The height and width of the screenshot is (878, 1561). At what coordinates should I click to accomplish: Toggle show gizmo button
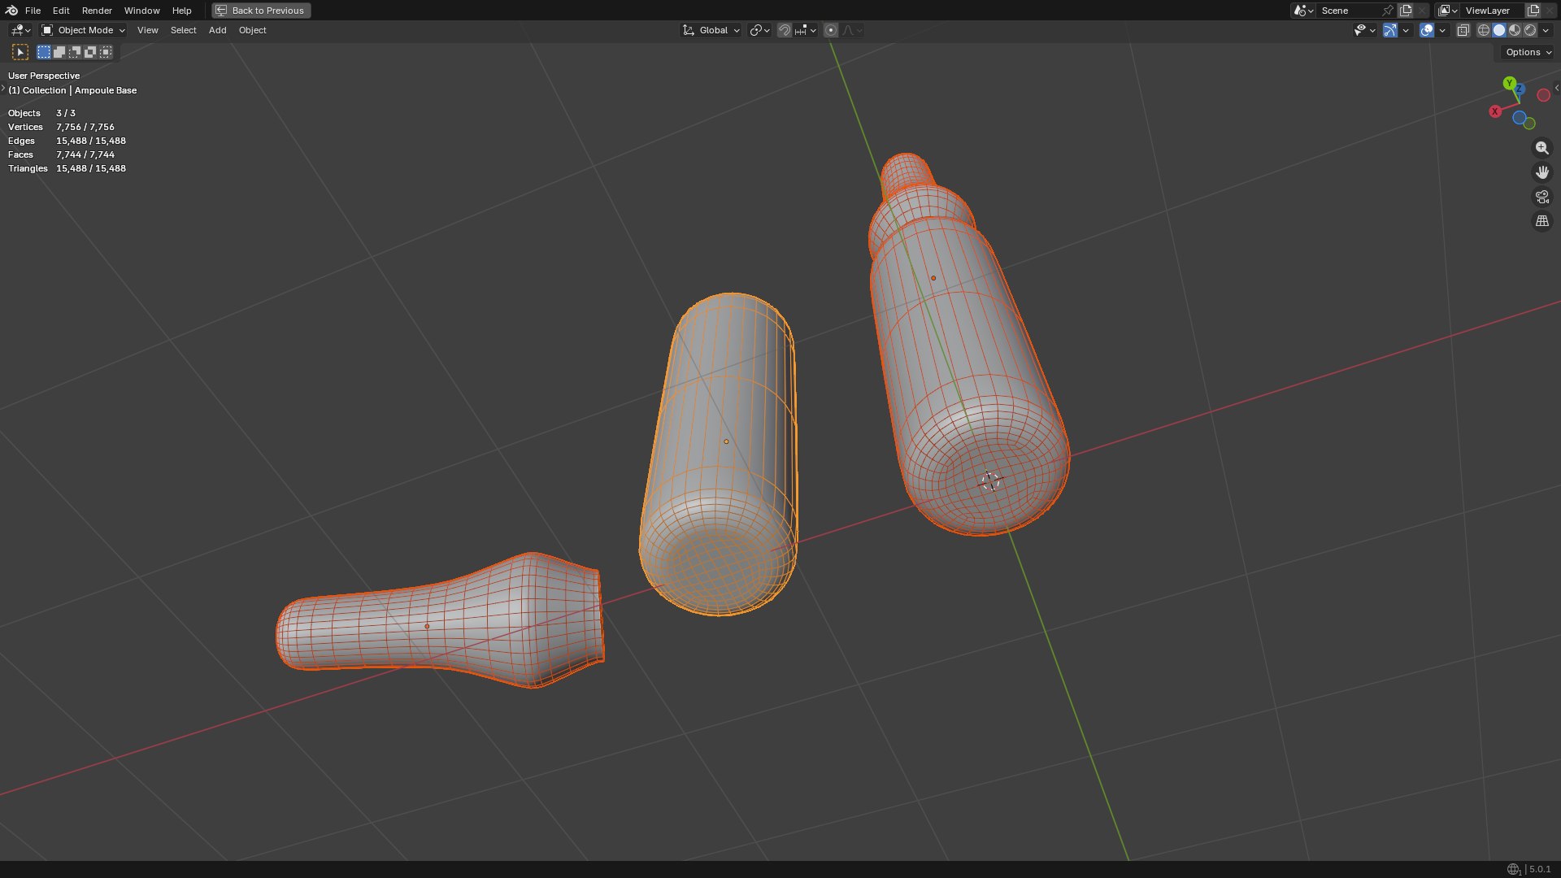[x=1390, y=30]
